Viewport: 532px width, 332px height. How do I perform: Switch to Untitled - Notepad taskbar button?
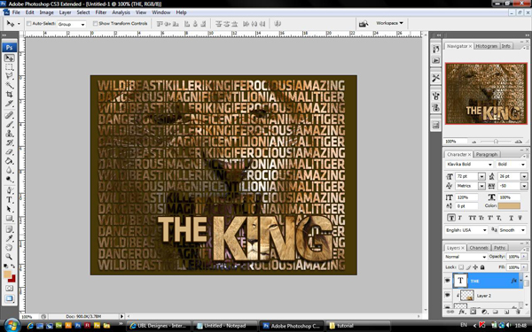click(225, 326)
